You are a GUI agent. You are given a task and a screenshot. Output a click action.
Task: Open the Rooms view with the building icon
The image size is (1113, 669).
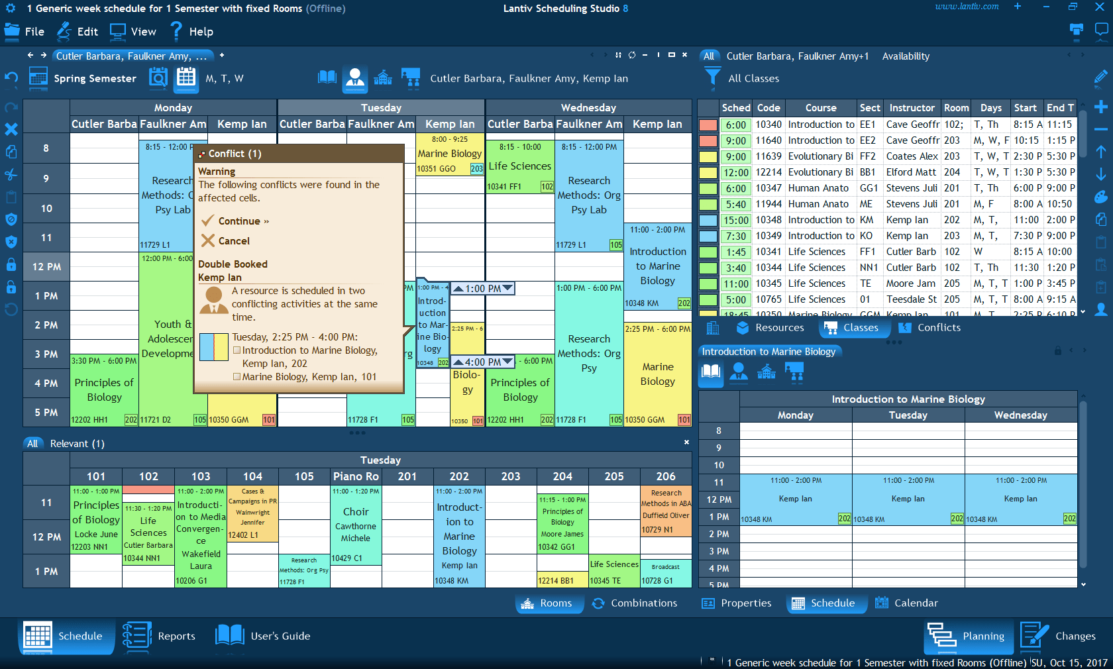pyautogui.click(x=549, y=603)
